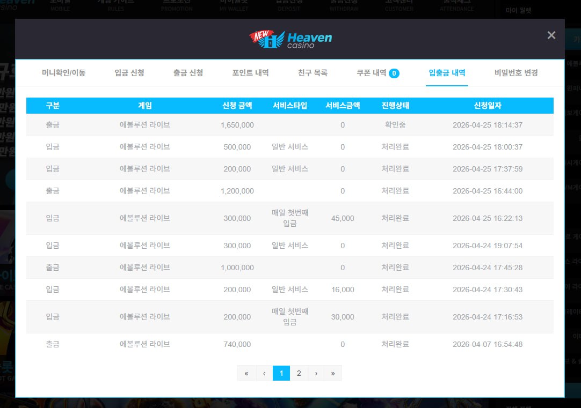
Task: Open the 머니확인/이동 tab
Action: pyautogui.click(x=63, y=73)
